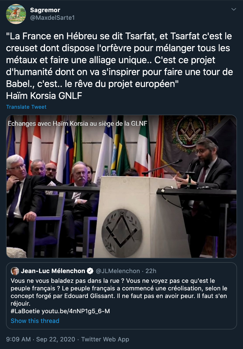Open Jean-Luc Mélenchon's name in quoted tweet
The width and height of the screenshot is (243, 349).
tap(53, 271)
